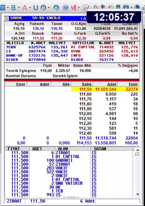This screenshot has width=145, height=206.
Task: Click the Emir header above the bid column
Action: 16,84
